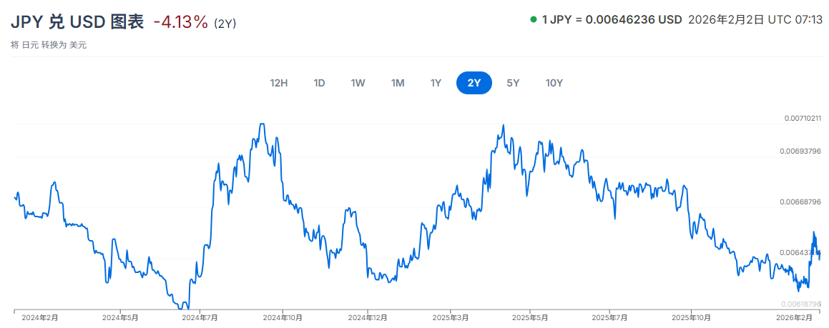Switch to the 1Y range tab

coord(436,83)
